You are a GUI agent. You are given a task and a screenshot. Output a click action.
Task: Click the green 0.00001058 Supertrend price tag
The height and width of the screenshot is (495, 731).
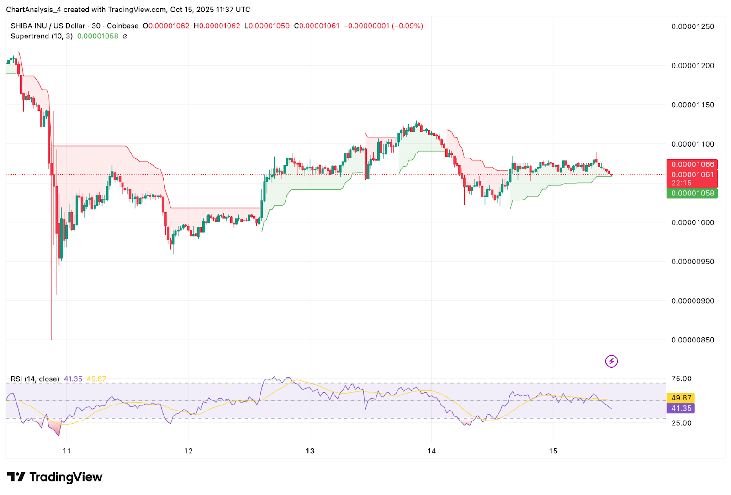pos(692,193)
